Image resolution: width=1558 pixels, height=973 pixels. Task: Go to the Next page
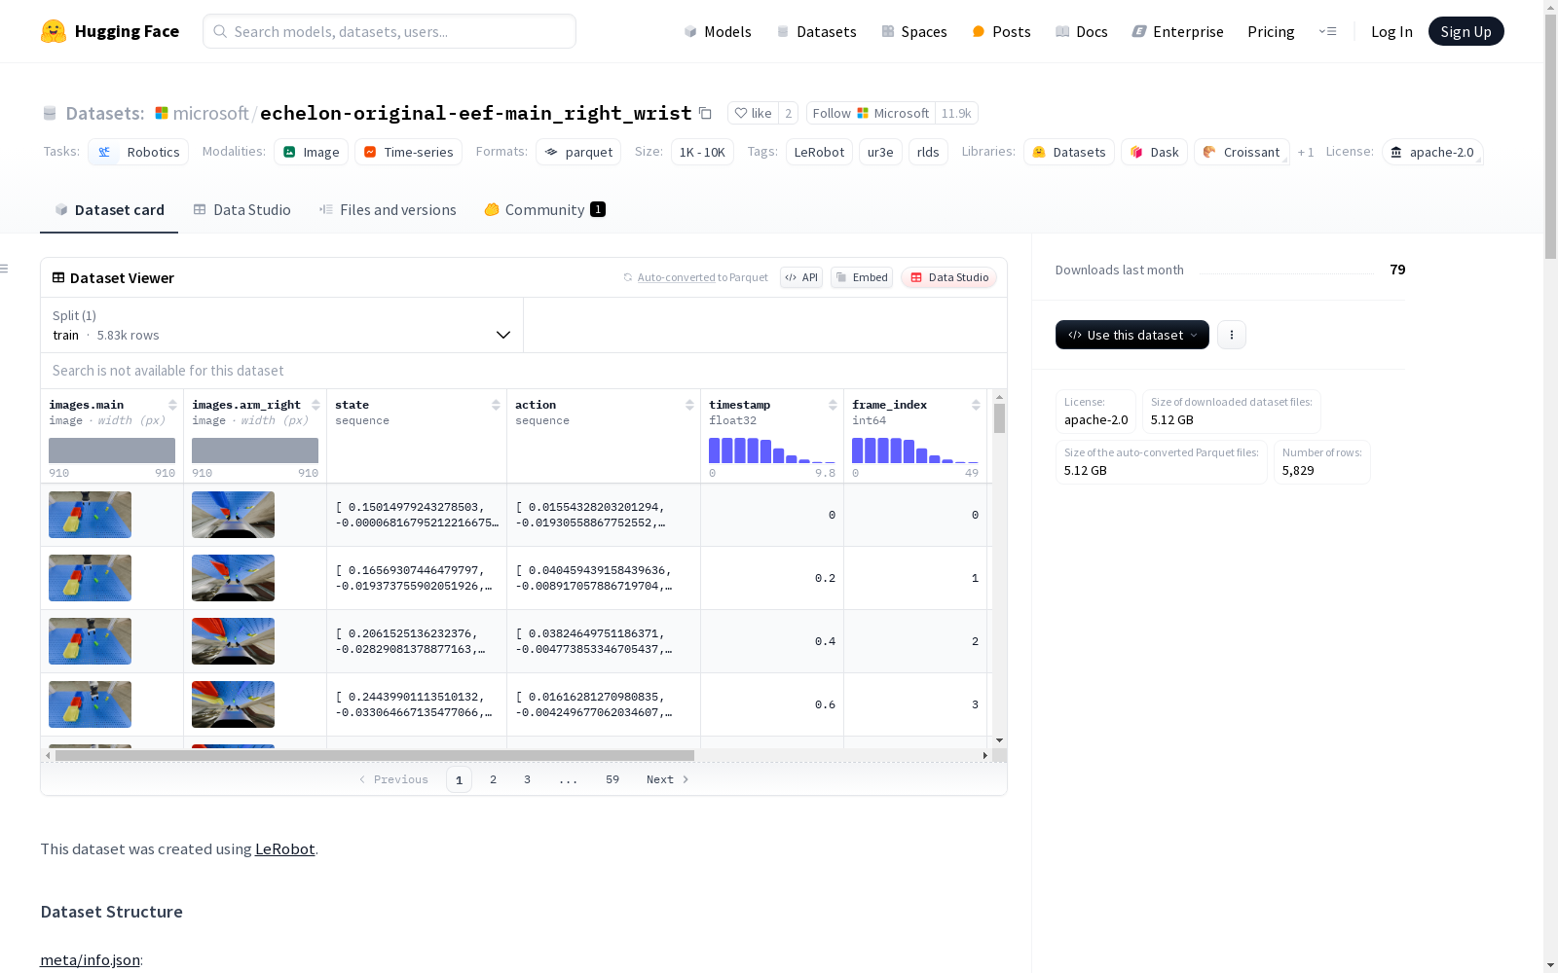[x=668, y=779]
